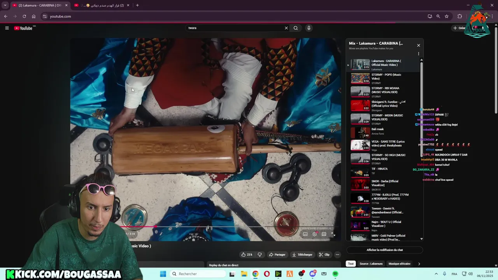Select TIF - HINATA in playlist
This screenshot has width=498, height=280.
point(383,171)
